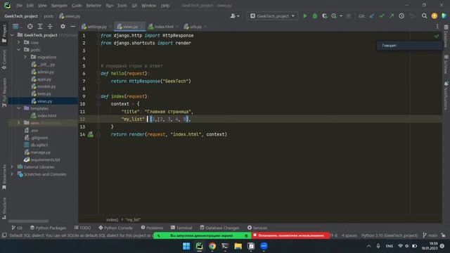The image size is (450, 253).
Task: Open the Navigate menu
Action: (59, 6)
